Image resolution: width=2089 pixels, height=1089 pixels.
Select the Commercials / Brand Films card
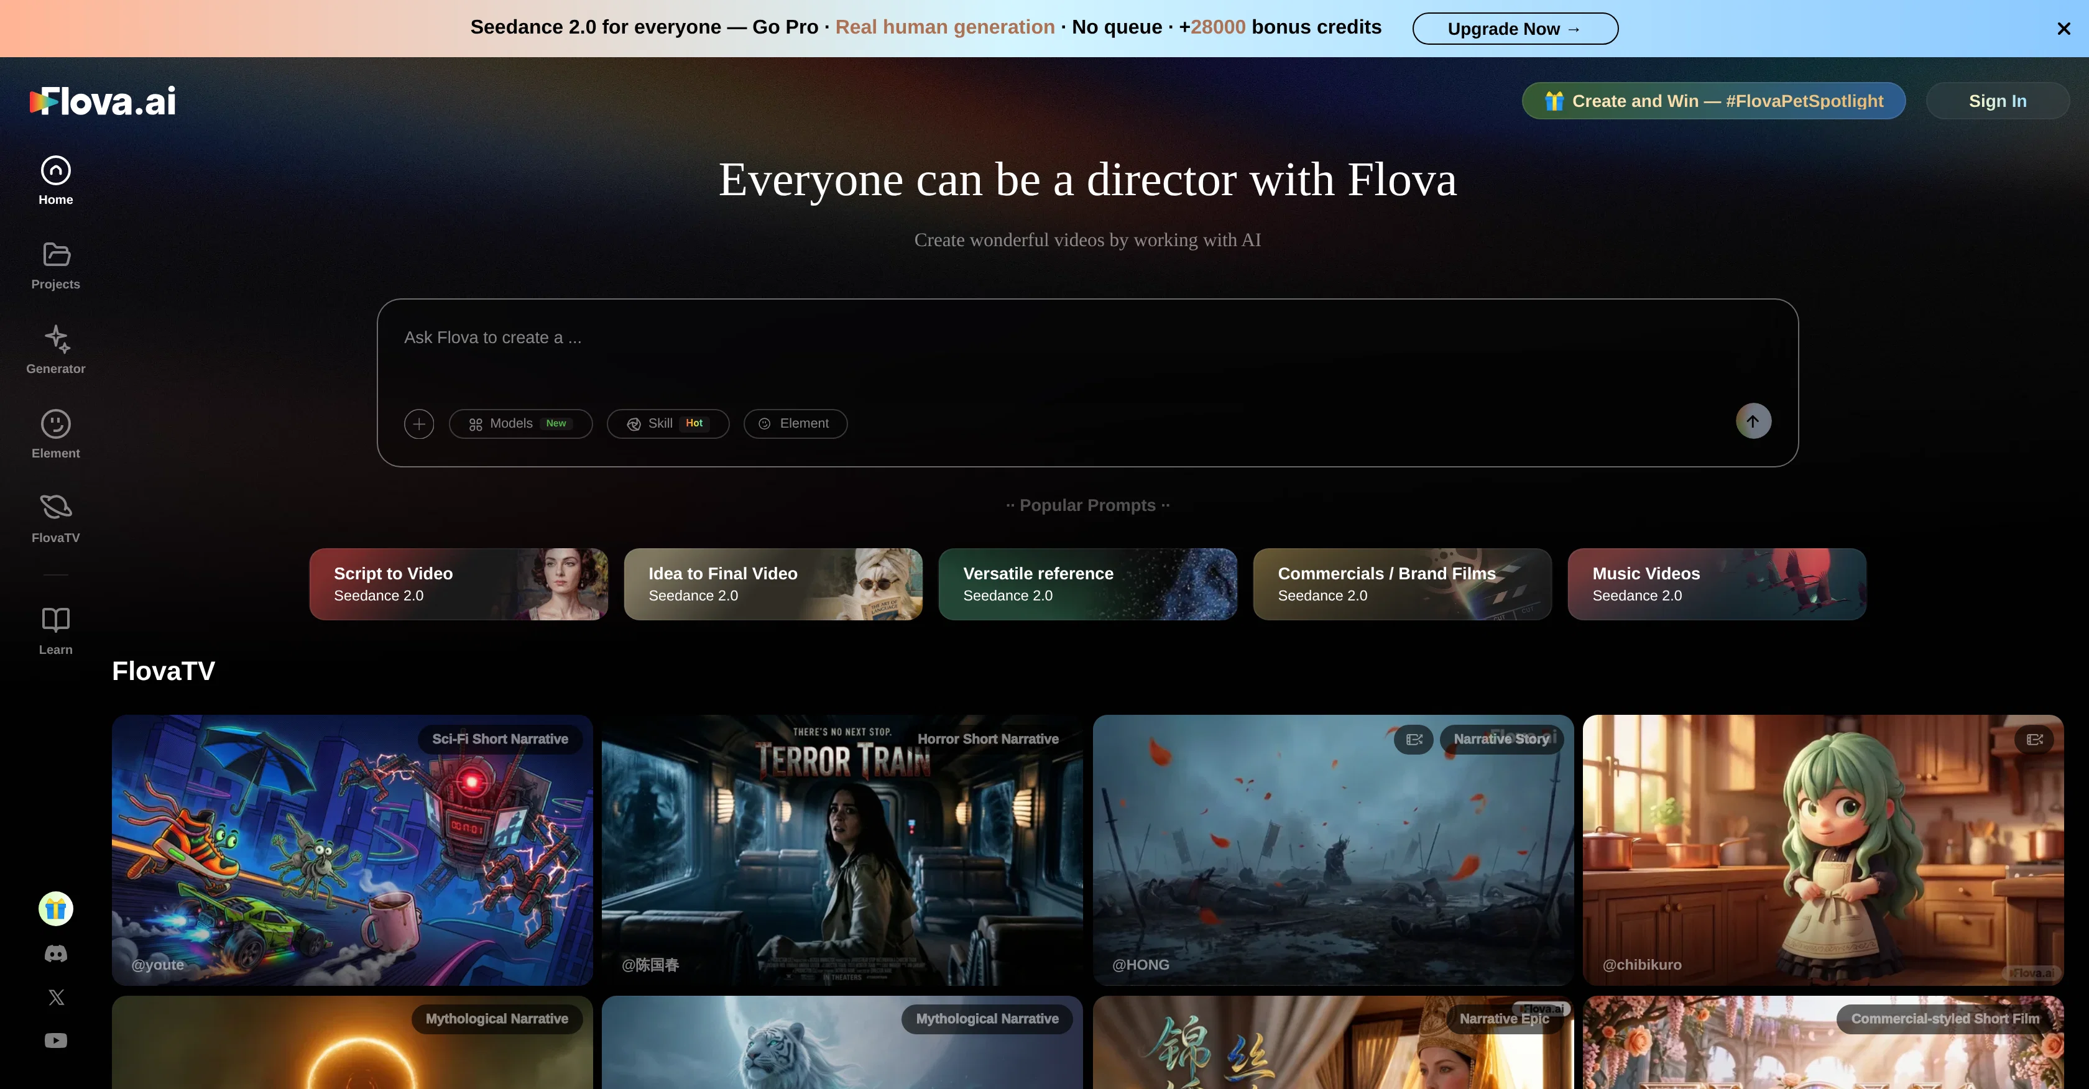(x=1402, y=584)
